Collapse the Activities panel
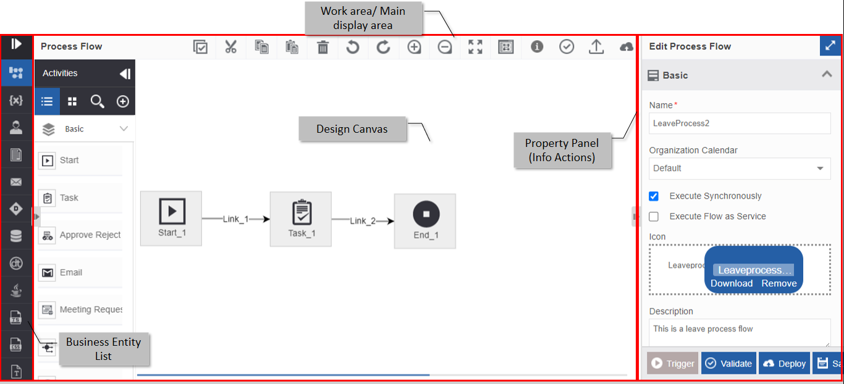Image resolution: width=844 pixels, height=384 pixels. (125, 74)
